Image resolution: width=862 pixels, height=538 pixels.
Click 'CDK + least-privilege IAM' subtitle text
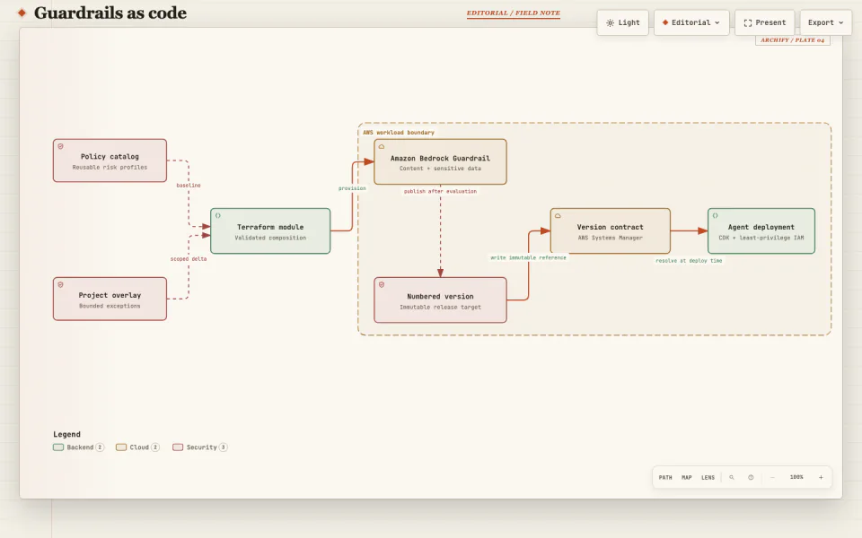point(761,239)
